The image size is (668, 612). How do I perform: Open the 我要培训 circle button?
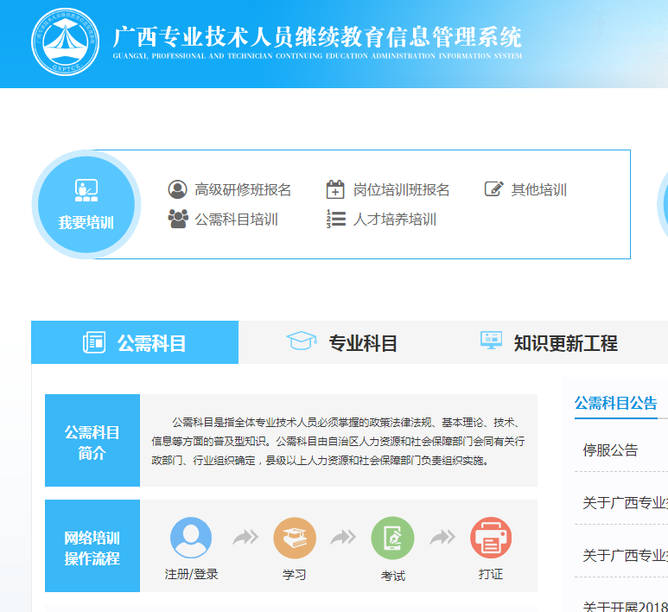click(x=86, y=205)
